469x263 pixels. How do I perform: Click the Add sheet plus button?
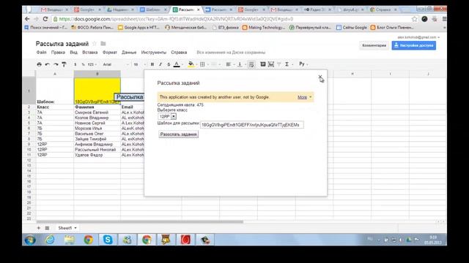(39, 228)
